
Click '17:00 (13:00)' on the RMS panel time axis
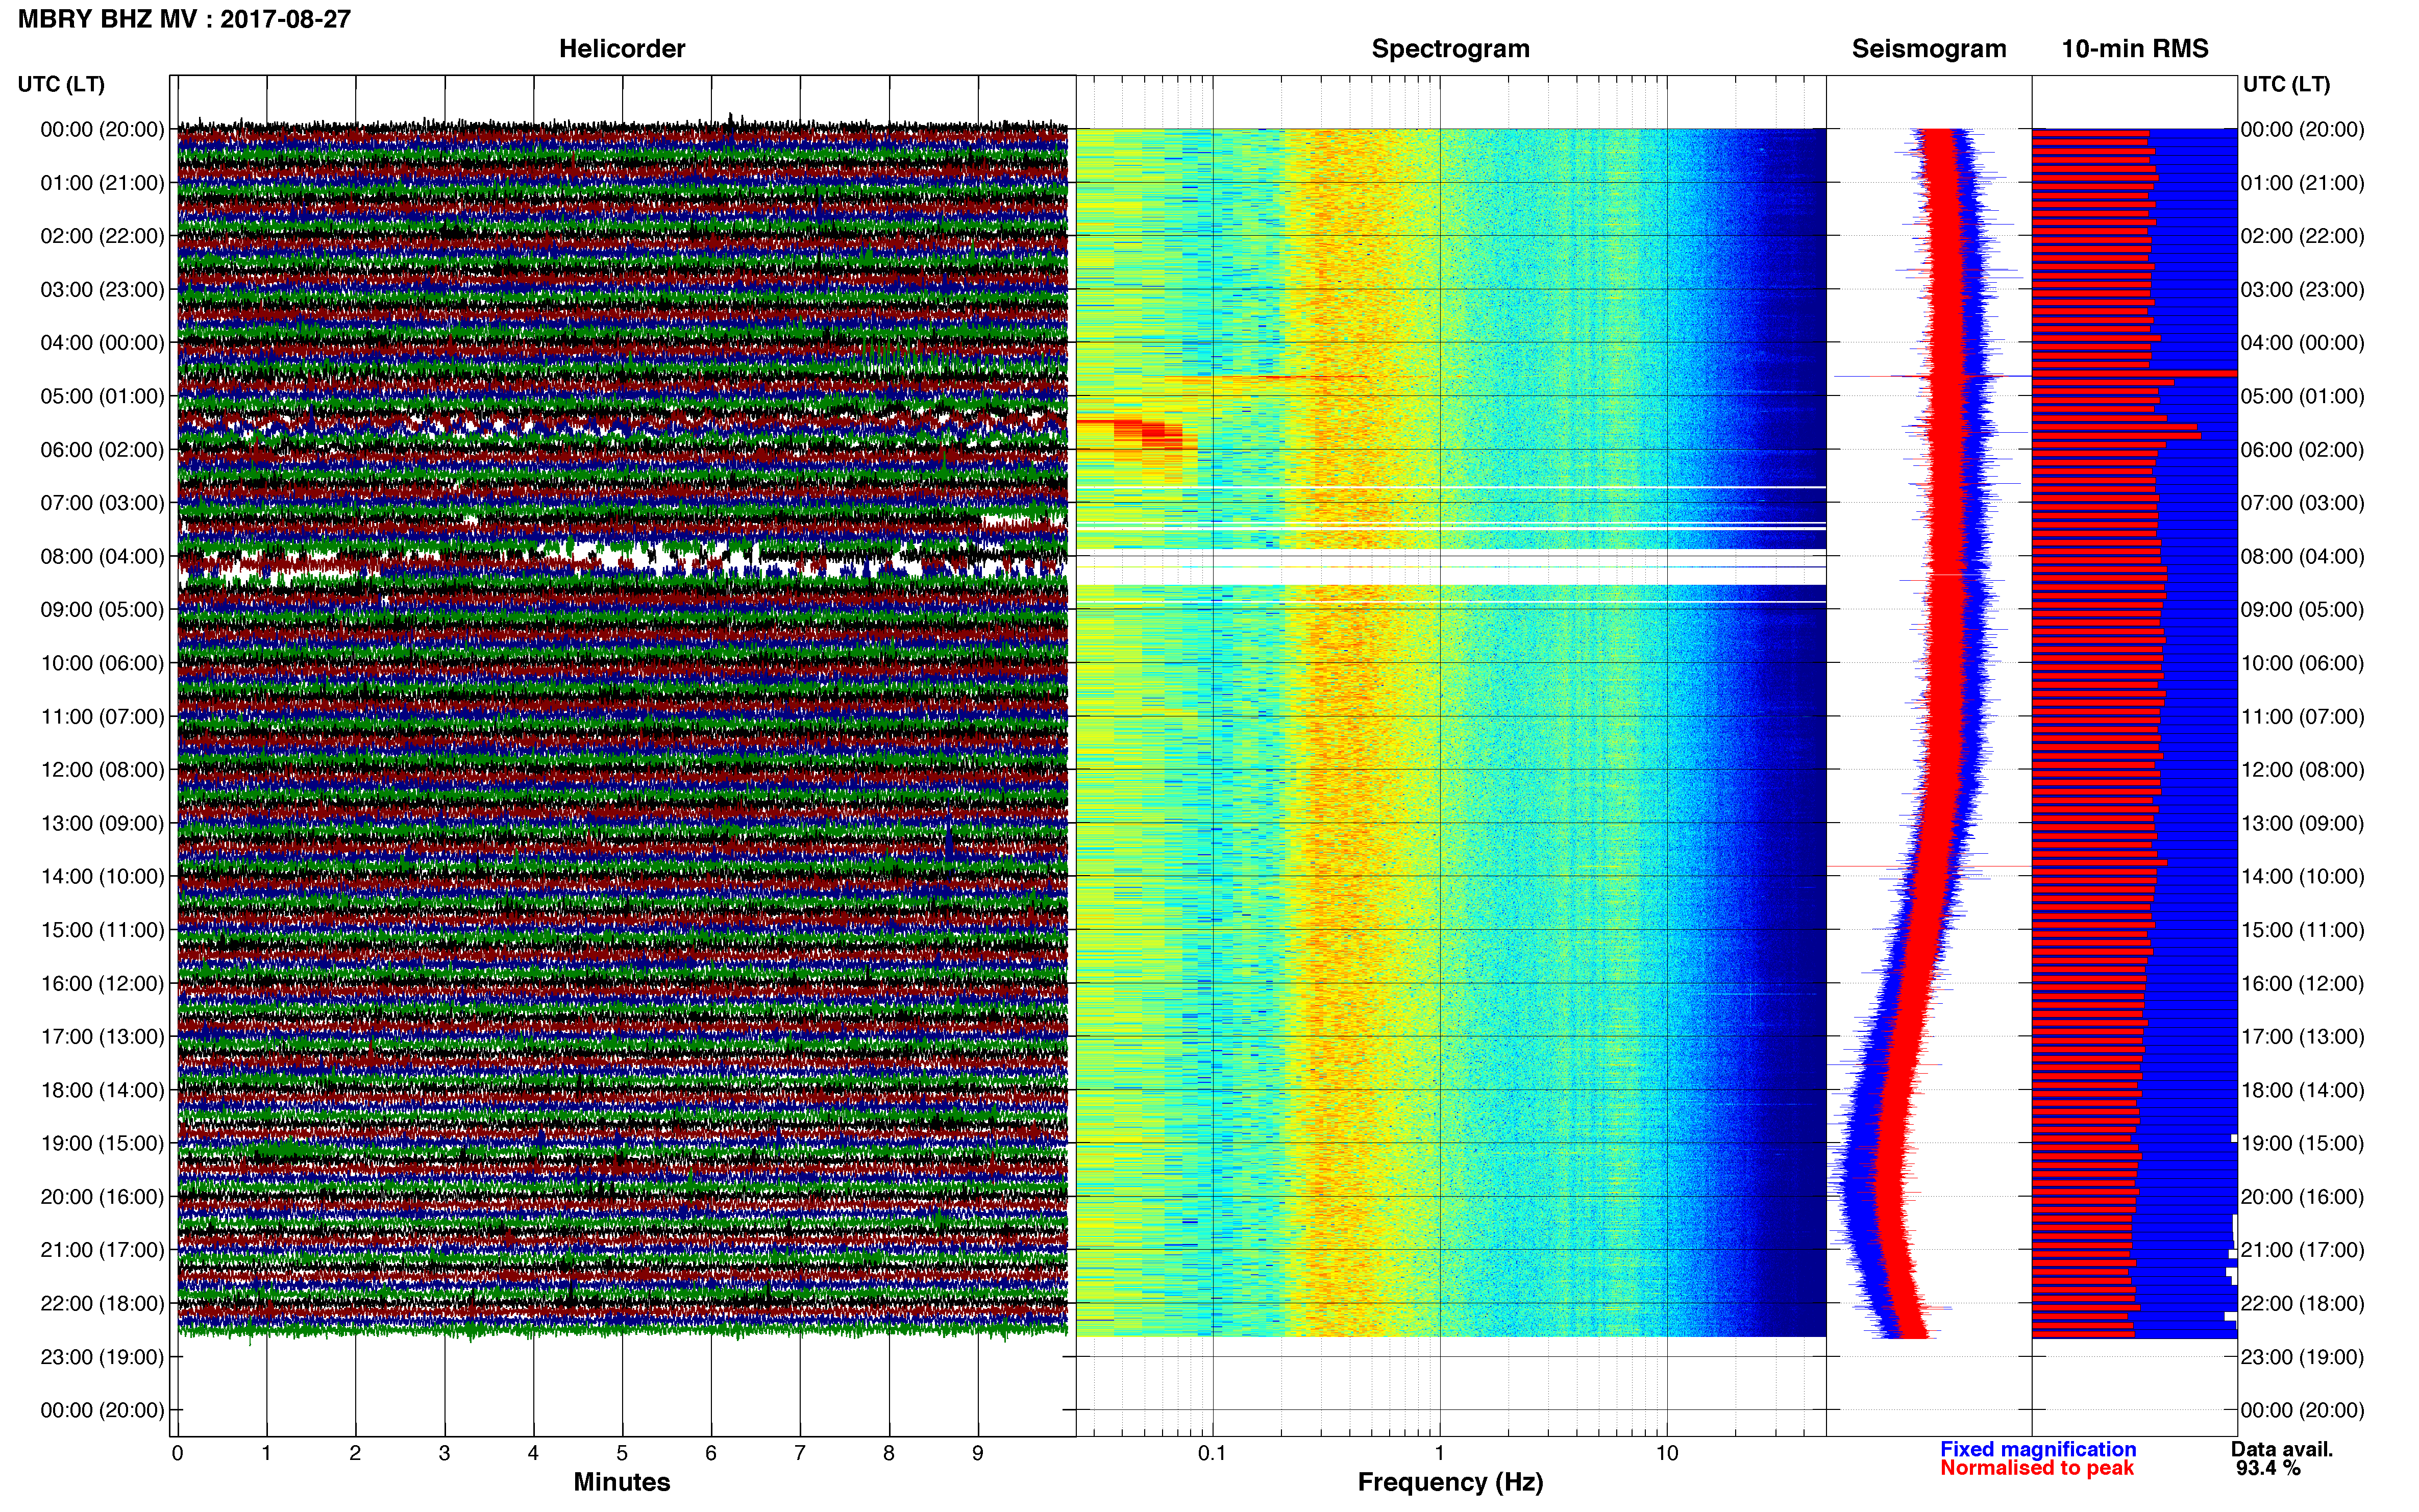click(x=2303, y=1037)
